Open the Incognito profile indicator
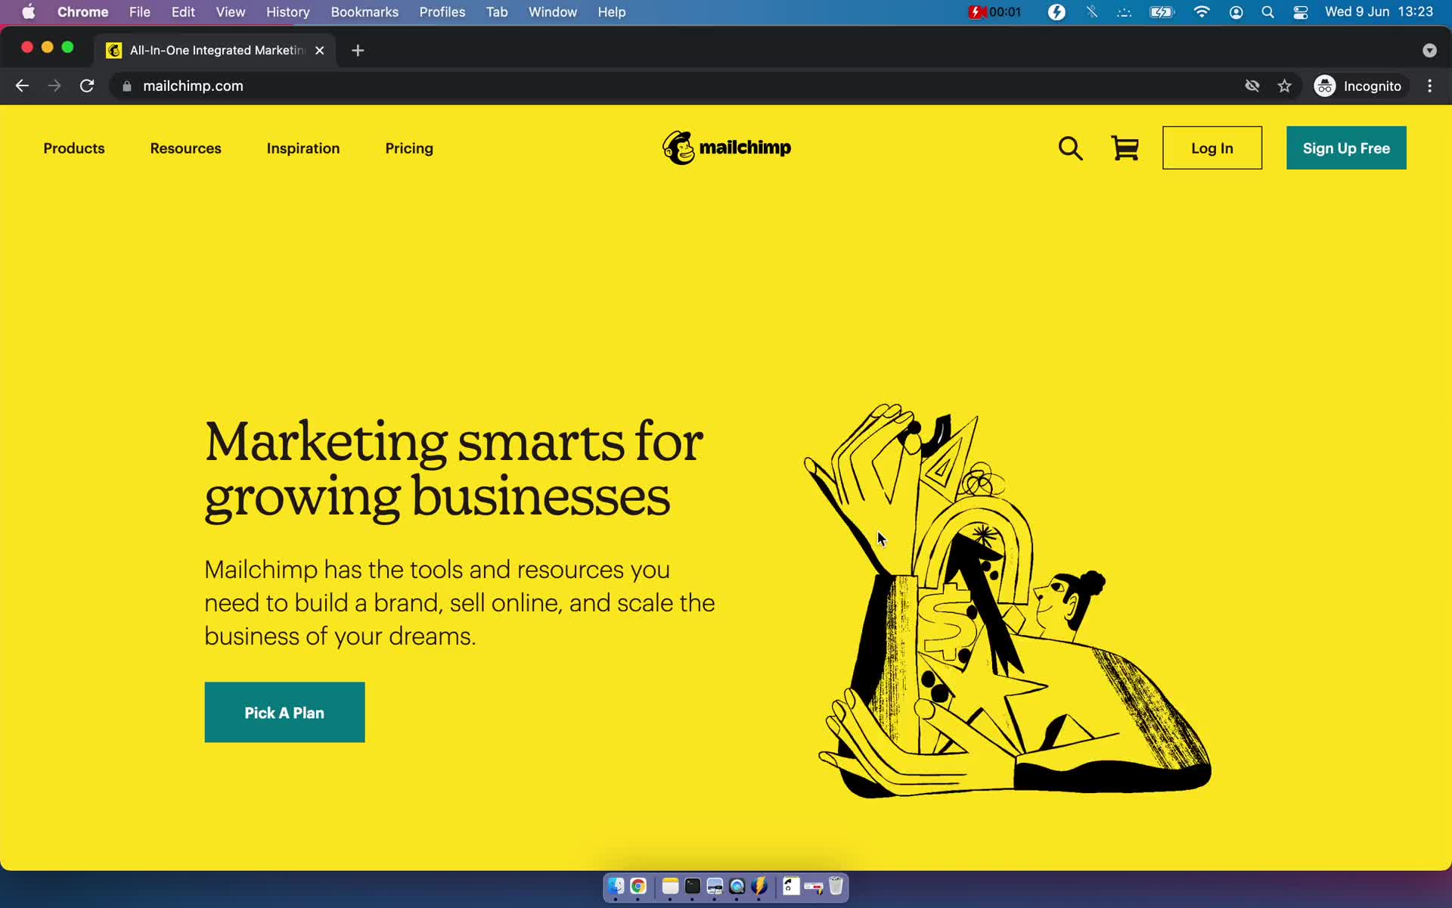 click(x=1358, y=86)
